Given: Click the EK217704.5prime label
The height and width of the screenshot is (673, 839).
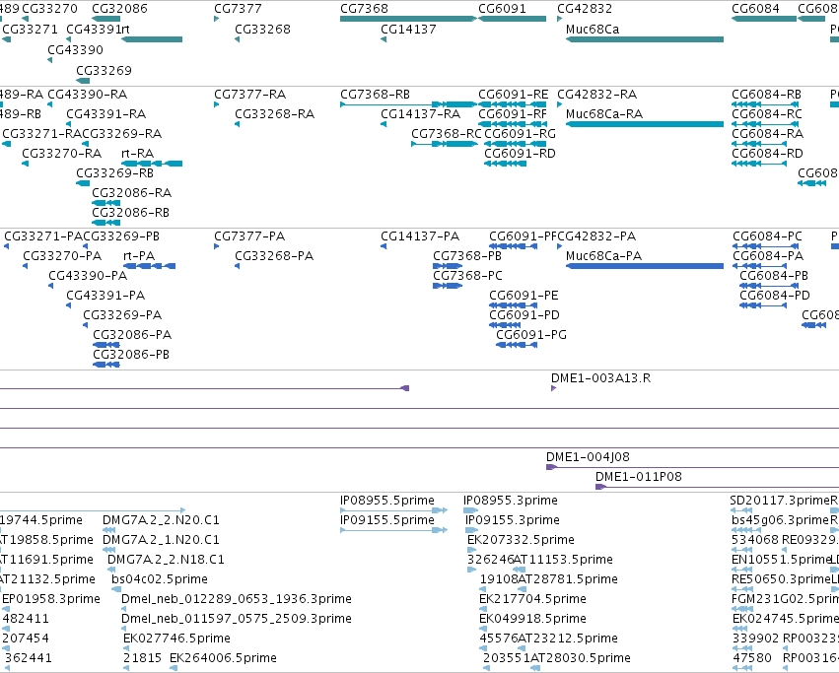Looking at the screenshot, I should (532, 599).
